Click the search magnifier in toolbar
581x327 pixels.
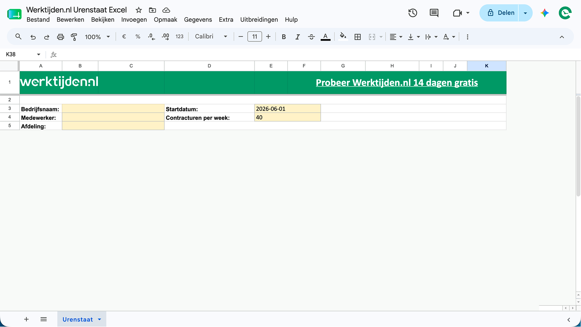[18, 37]
